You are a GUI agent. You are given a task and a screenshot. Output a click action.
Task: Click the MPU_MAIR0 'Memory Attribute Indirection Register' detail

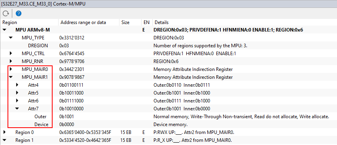(x=193, y=69)
